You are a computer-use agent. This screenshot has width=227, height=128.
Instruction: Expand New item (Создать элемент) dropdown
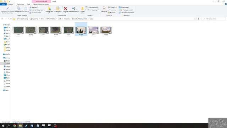tap(92, 7)
